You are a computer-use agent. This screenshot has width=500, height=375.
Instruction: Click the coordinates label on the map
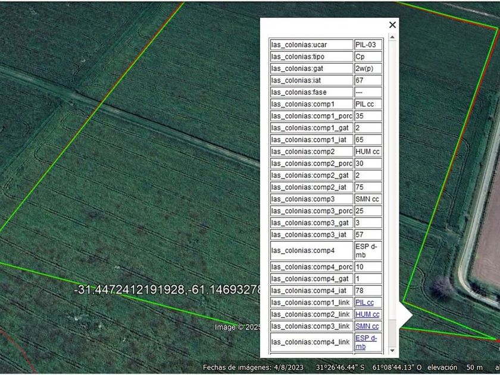pos(167,289)
